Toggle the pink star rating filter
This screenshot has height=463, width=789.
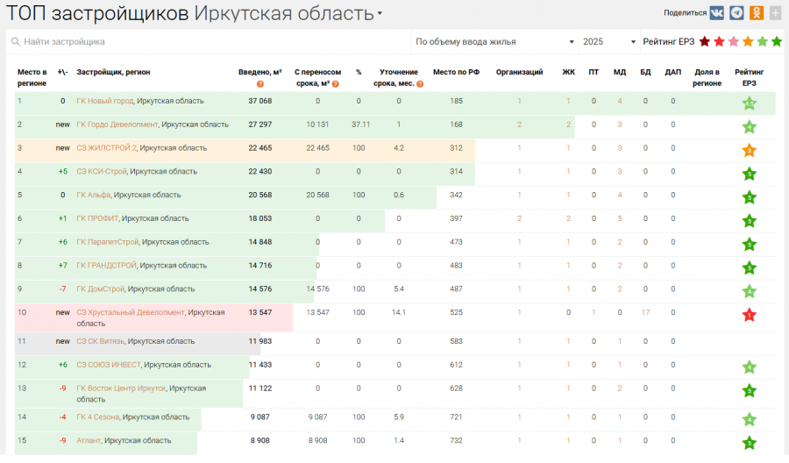point(734,41)
